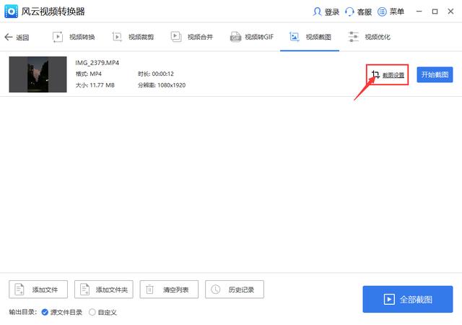Click the 时长: 00:00:12 text
The height and width of the screenshot is (325, 462).
coord(156,74)
